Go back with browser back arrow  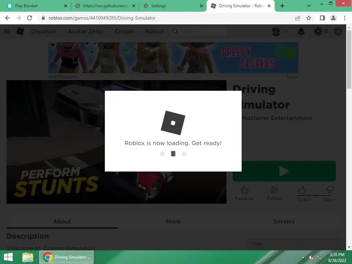click(8, 18)
